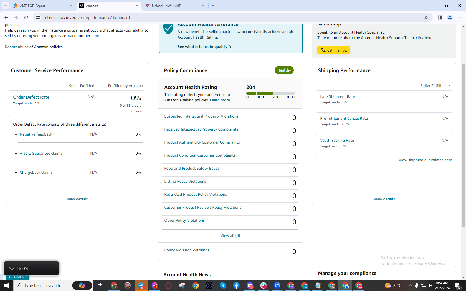Screen dimensions: 466x291
Task: Open Negative feedback details
Action: tap(36, 134)
